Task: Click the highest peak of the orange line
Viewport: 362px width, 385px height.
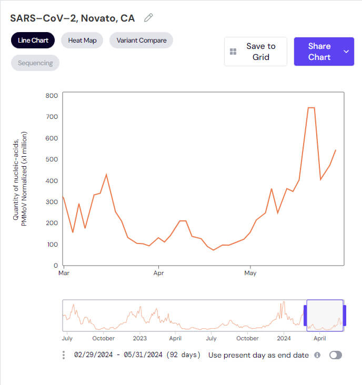Action: 310,108
